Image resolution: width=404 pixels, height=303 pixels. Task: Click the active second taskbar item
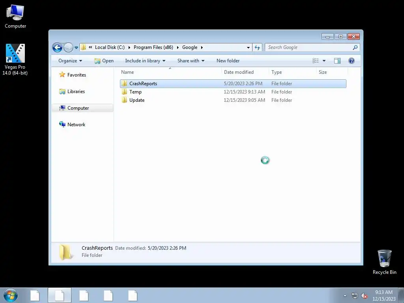tap(59, 296)
